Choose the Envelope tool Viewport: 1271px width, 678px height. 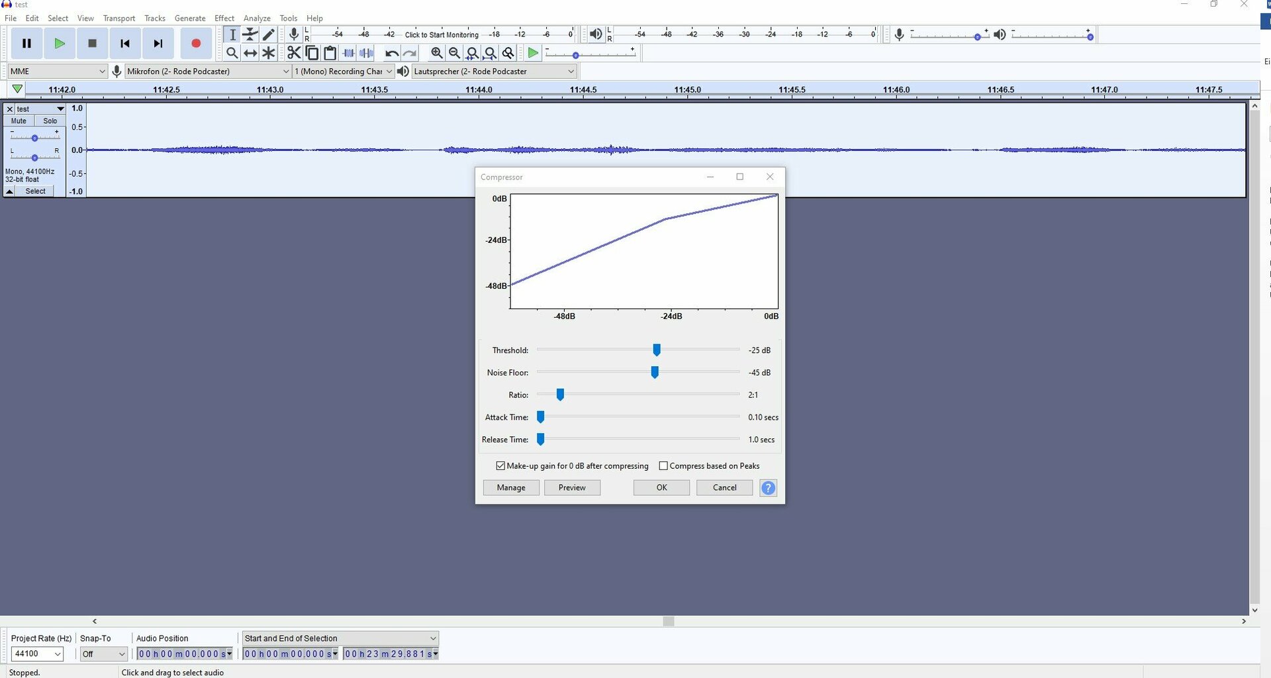pos(250,34)
